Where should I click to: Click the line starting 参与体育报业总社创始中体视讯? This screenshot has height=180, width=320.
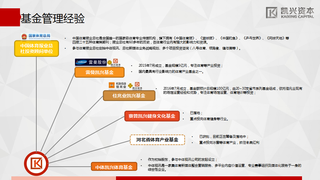[x=157, y=48]
